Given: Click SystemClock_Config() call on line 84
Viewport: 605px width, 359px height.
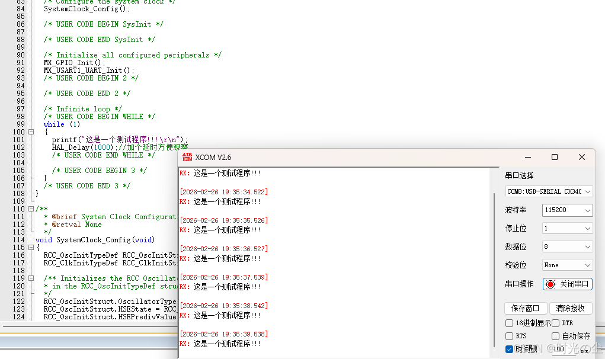Looking at the screenshot, I should (x=87, y=8).
